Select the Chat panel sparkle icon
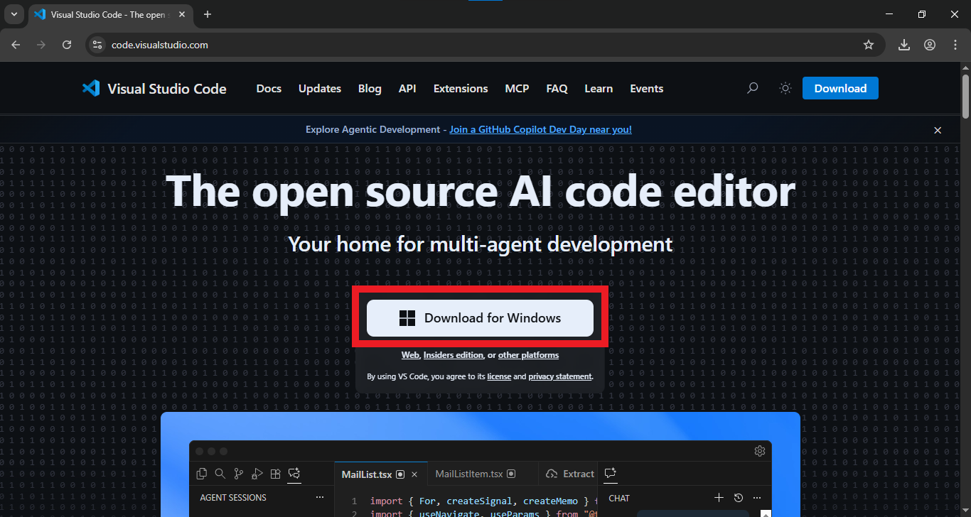 click(610, 474)
